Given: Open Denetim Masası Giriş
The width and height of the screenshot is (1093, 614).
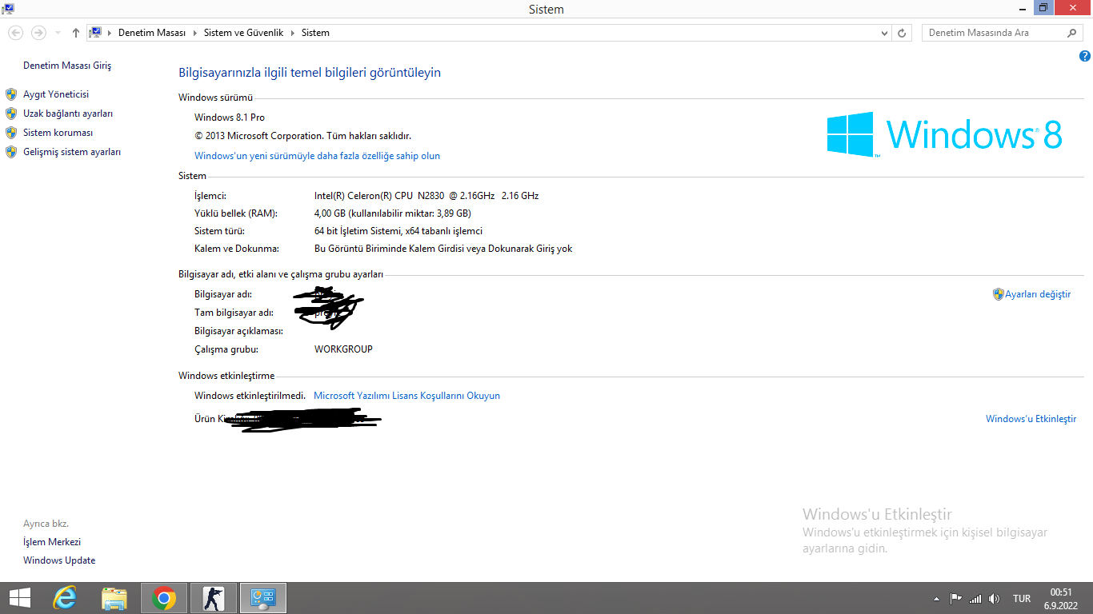Looking at the screenshot, I should click(67, 66).
